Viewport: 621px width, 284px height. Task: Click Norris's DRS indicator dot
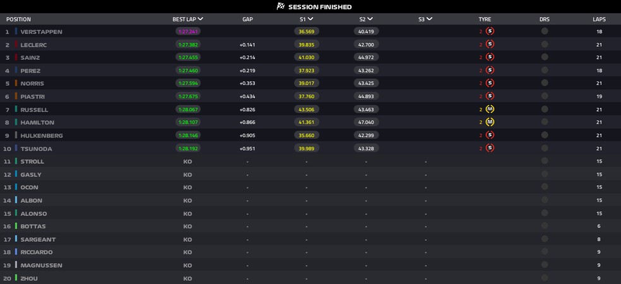[545, 83]
